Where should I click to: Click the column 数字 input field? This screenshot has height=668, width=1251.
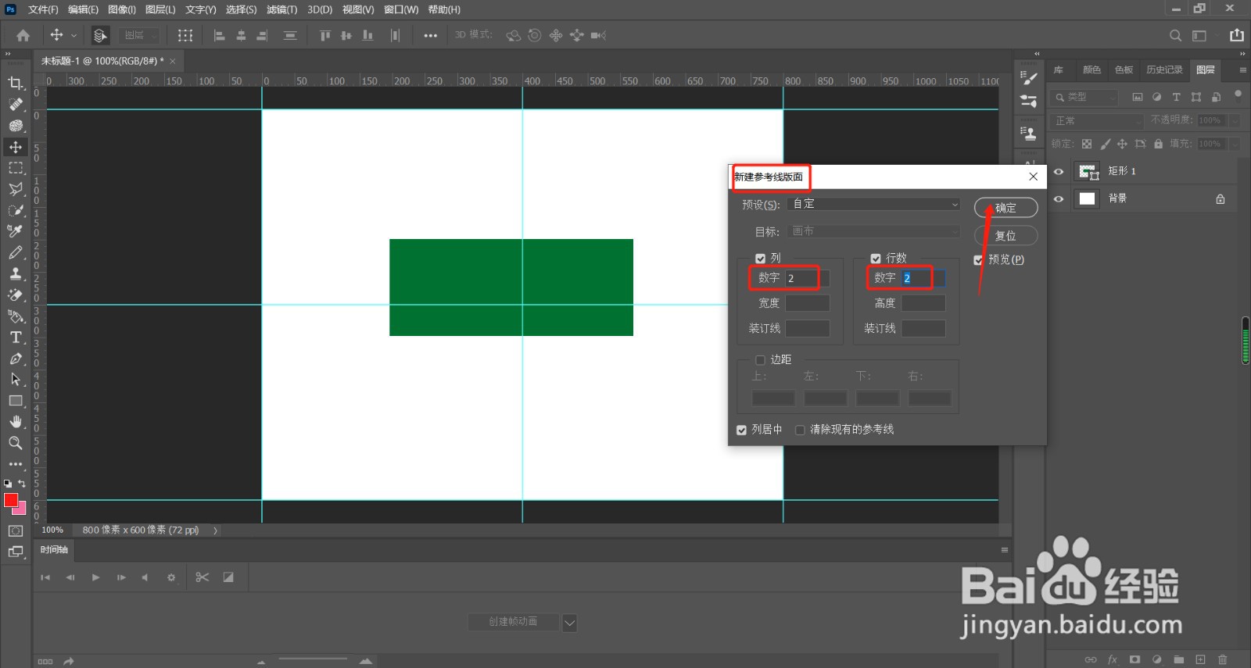point(808,278)
